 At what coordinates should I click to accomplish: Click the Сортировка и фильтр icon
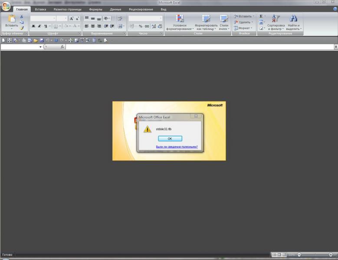pos(276,19)
